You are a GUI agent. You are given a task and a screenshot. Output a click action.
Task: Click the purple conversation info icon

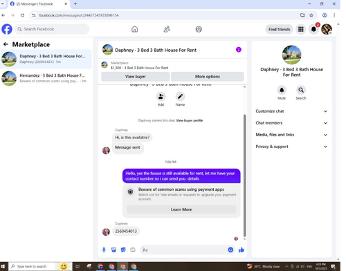(x=239, y=50)
